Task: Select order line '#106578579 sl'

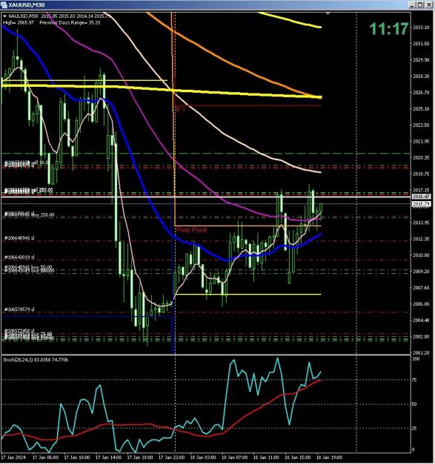Action: pos(19,310)
